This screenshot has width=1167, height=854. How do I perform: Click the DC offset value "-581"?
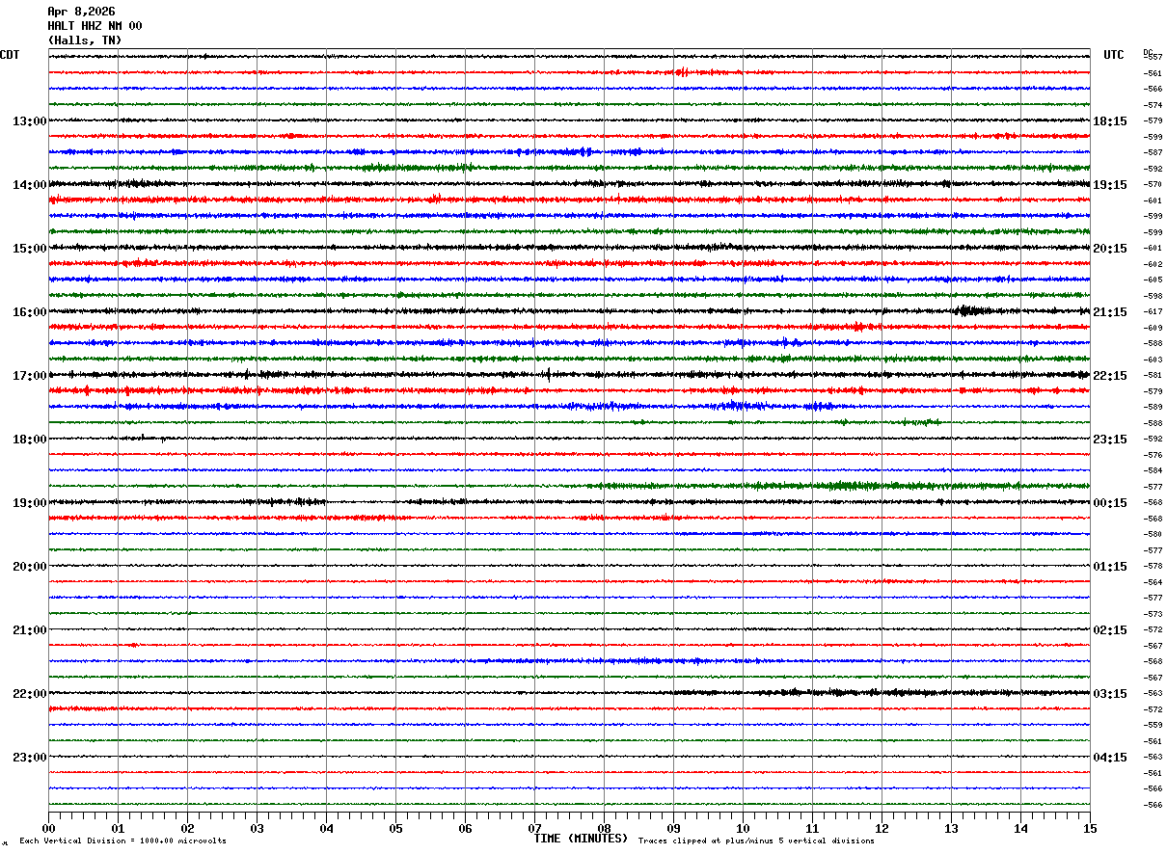click(1153, 376)
